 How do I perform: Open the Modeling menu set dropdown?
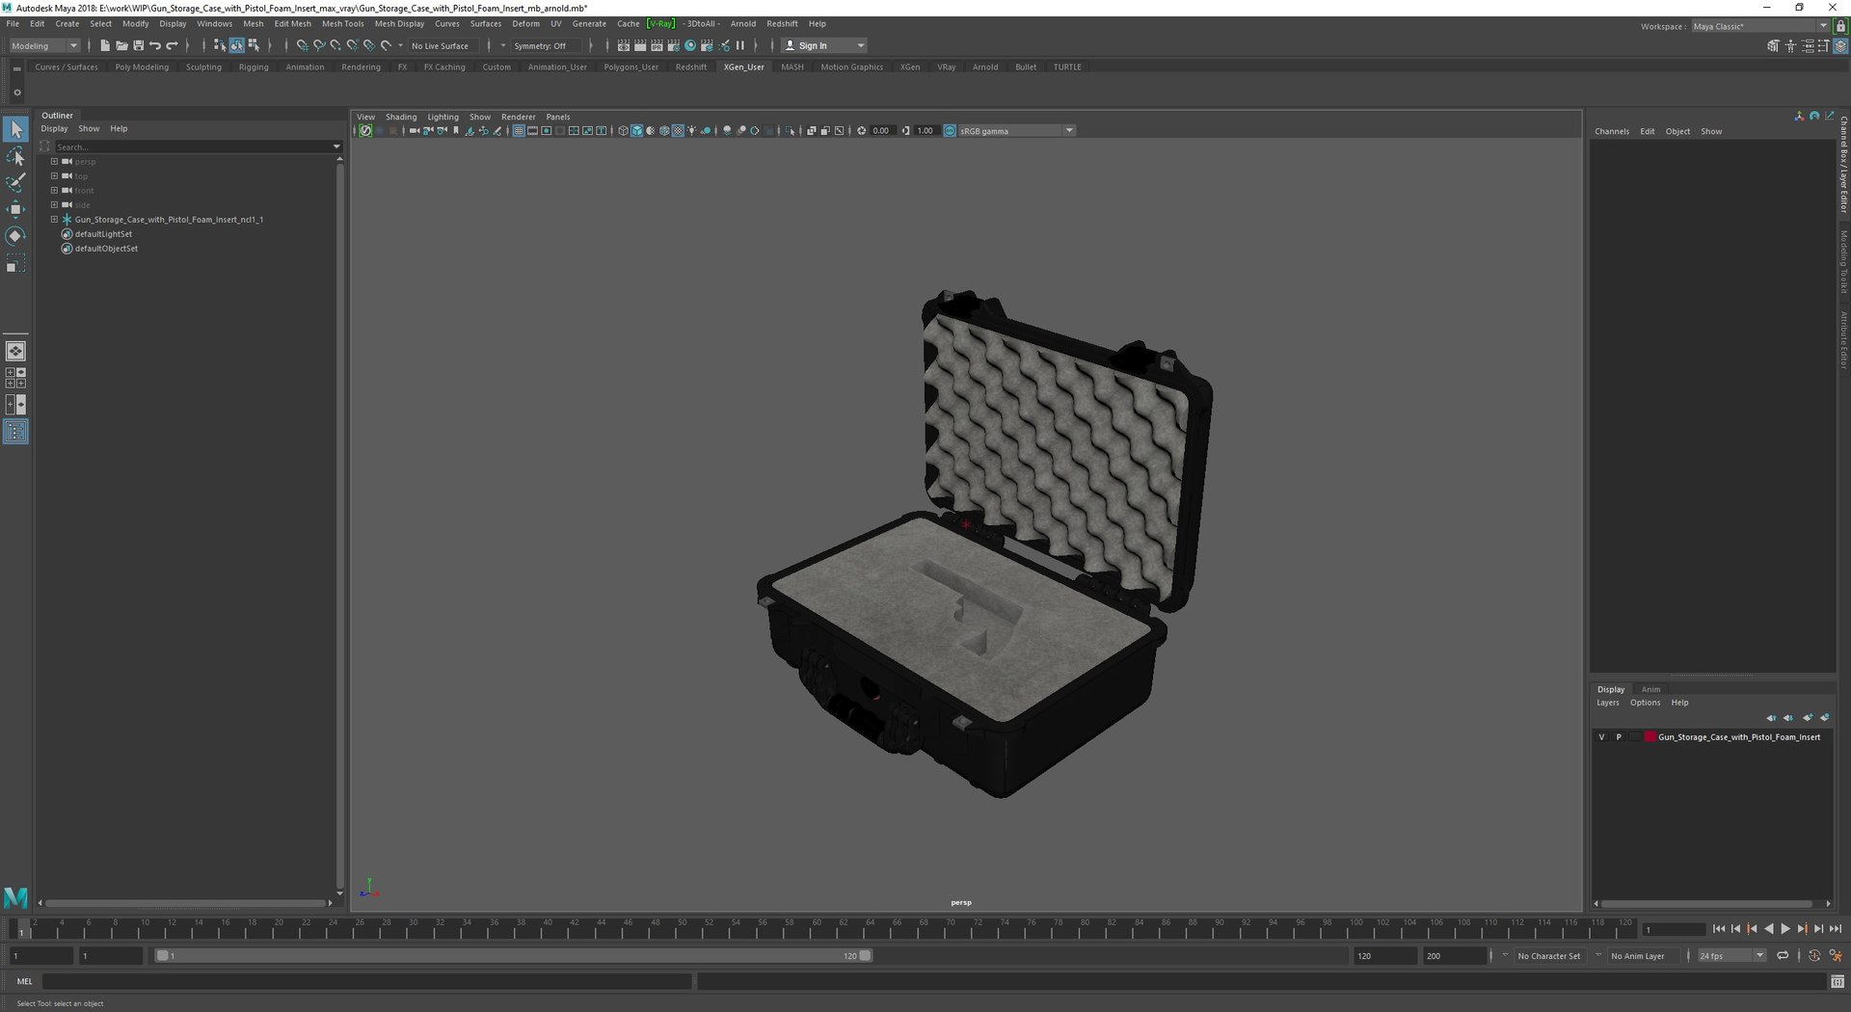coord(44,45)
